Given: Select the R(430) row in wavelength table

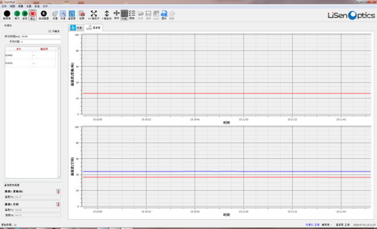Looking at the screenshot, I should click(x=30, y=63).
